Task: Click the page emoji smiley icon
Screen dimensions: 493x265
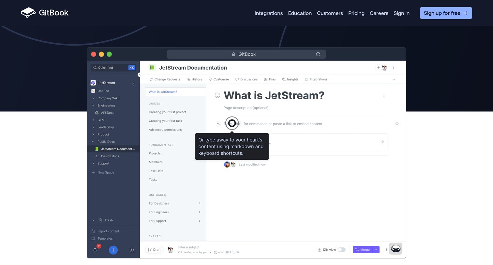Action: point(217,95)
